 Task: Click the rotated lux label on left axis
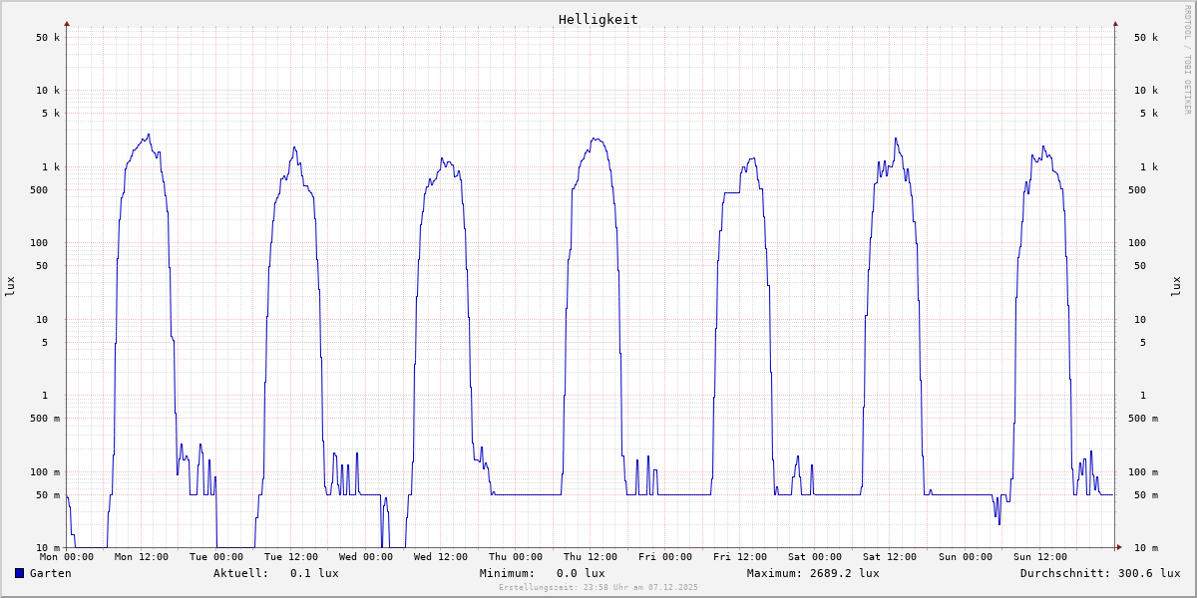tap(10, 286)
